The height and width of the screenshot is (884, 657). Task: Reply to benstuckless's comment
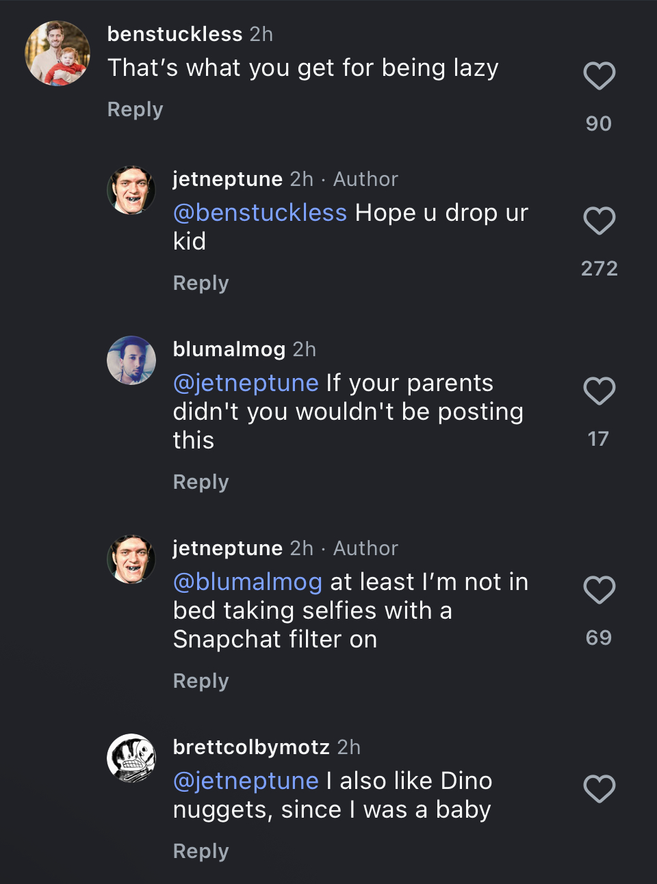pos(135,109)
